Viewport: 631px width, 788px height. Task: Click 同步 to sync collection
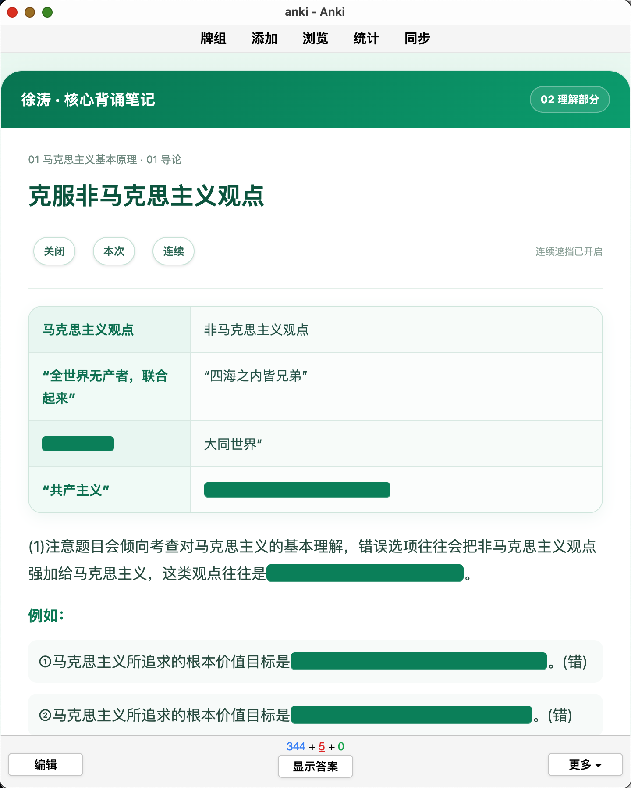coord(417,39)
